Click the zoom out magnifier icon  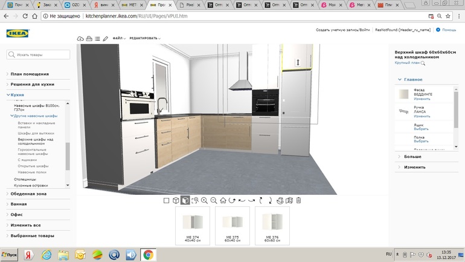point(214,200)
